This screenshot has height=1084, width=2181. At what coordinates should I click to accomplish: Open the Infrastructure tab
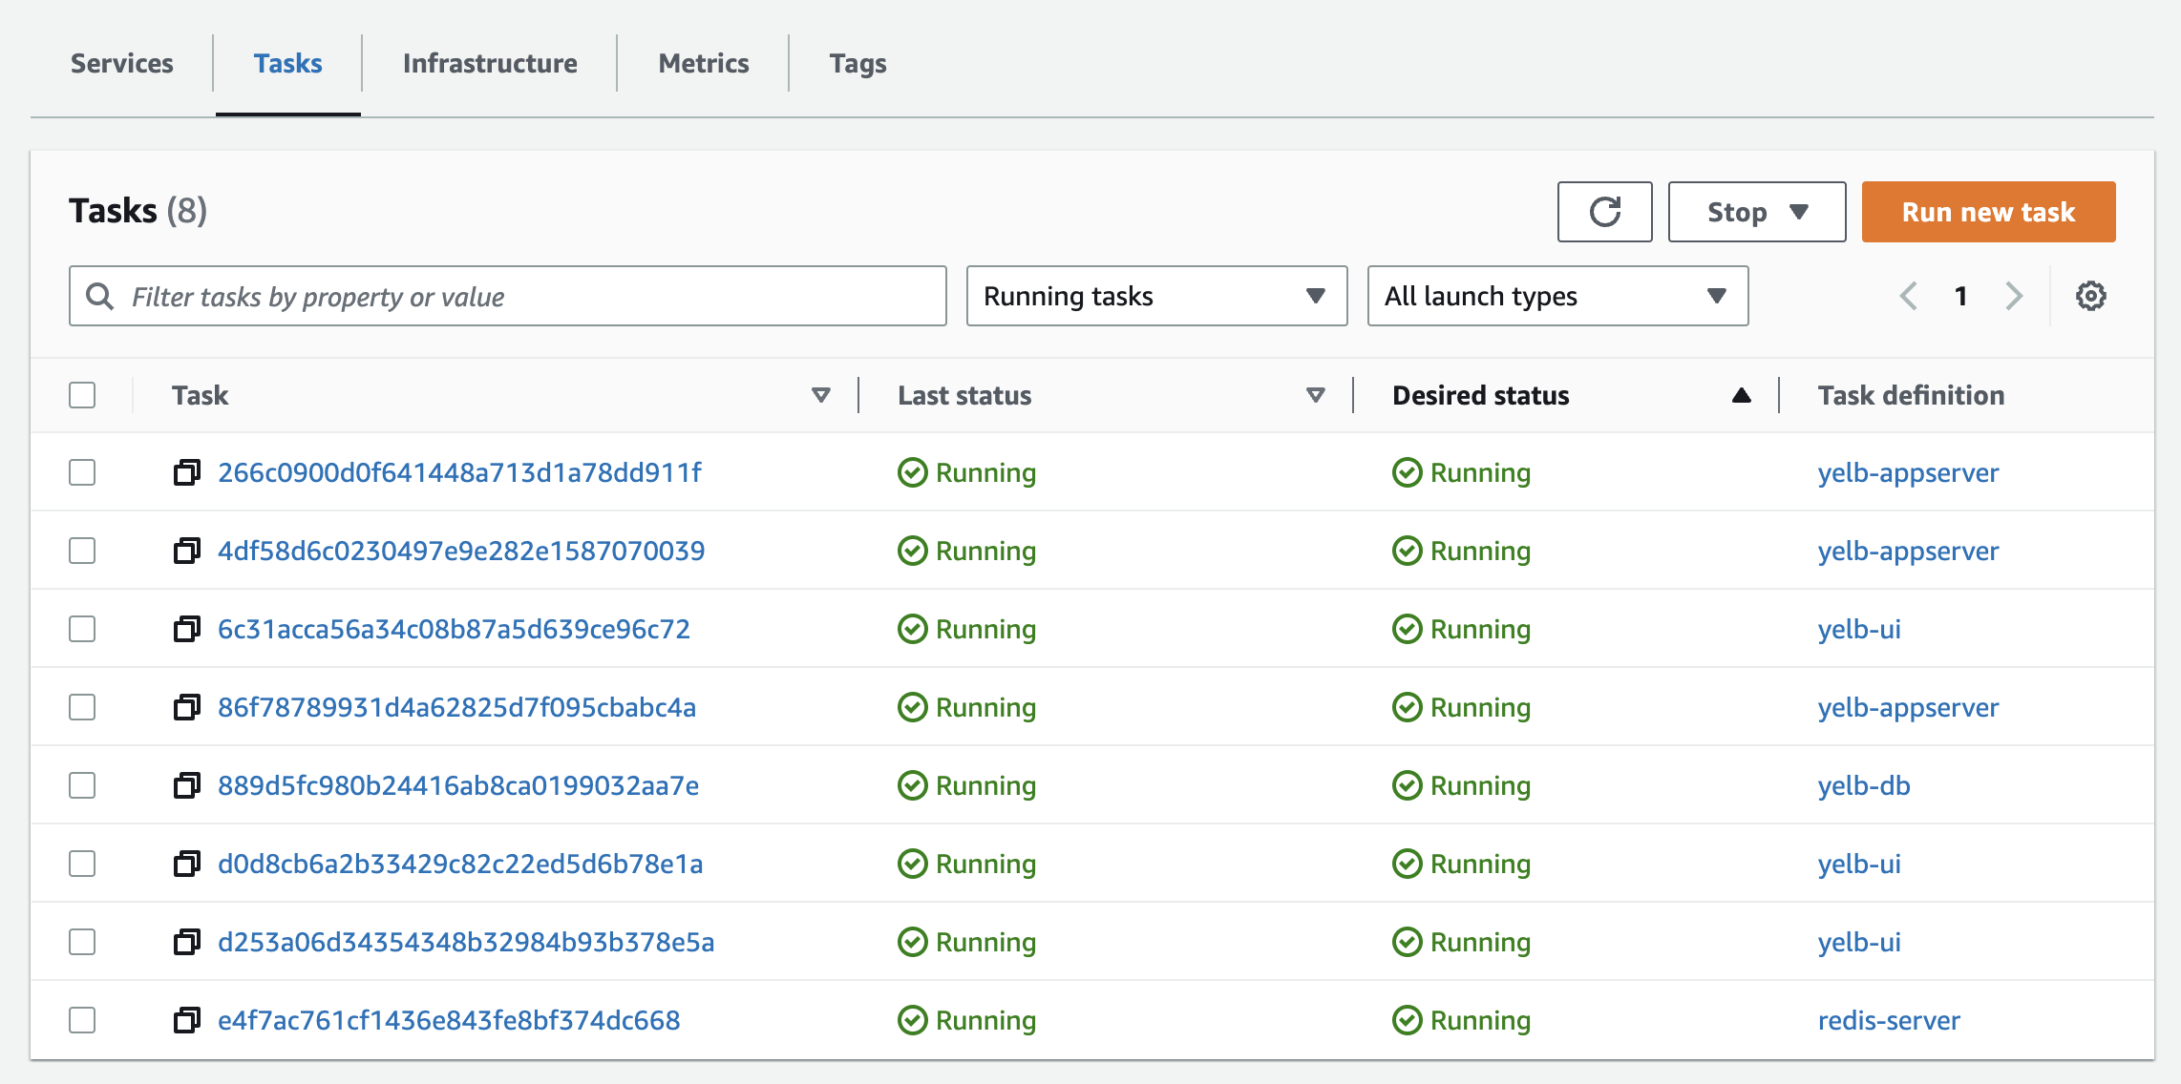pyautogui.click(x=490, y=63)
